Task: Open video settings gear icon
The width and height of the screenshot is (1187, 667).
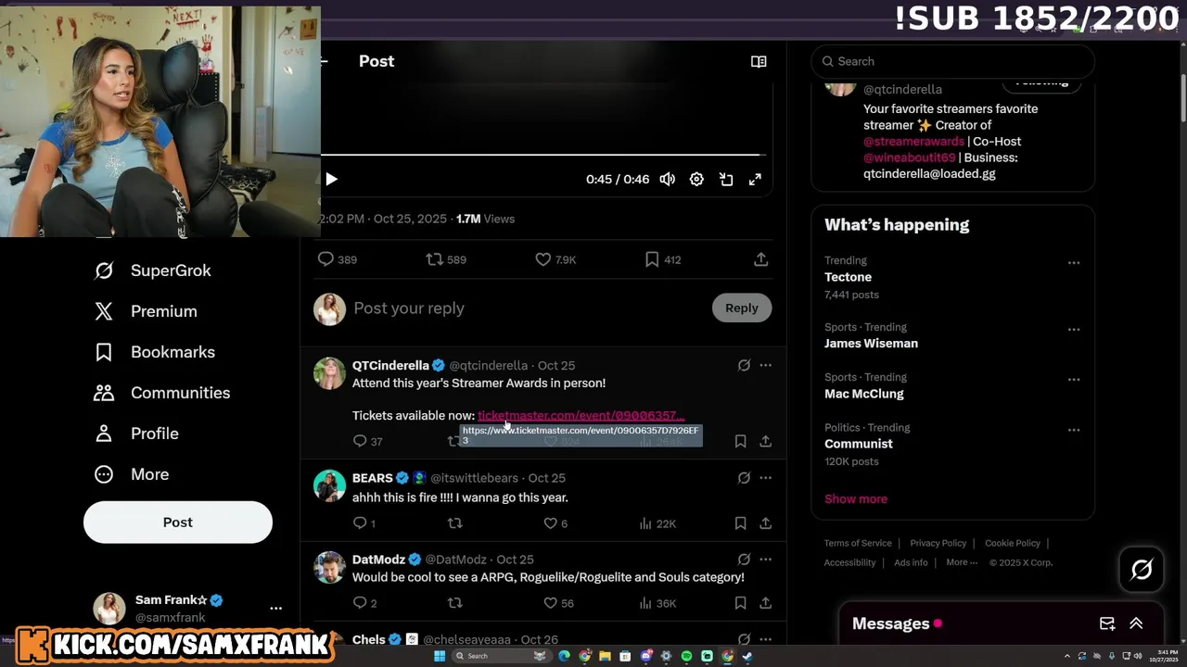Action: tap(696, 179)
